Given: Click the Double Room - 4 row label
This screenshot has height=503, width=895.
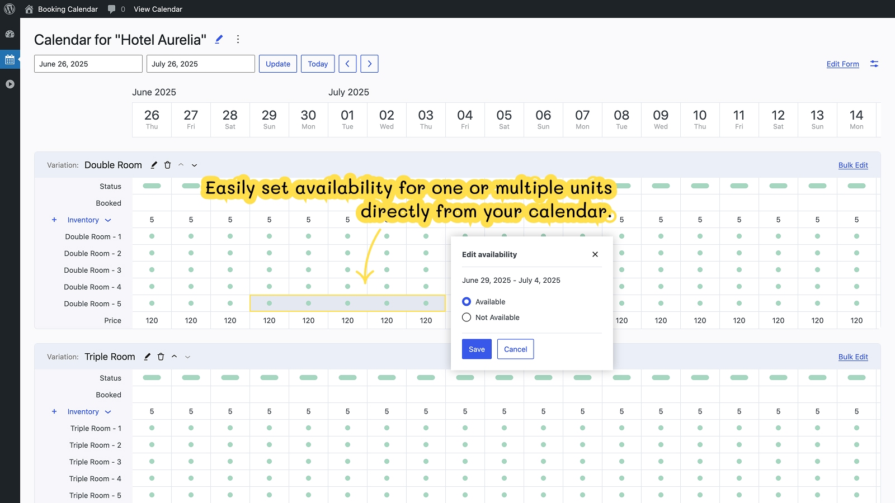Looking at the screenshot, I should [93, 287].
